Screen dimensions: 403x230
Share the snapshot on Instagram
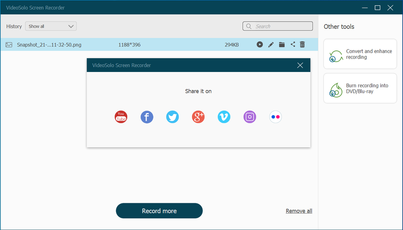[x=250, y=117]
